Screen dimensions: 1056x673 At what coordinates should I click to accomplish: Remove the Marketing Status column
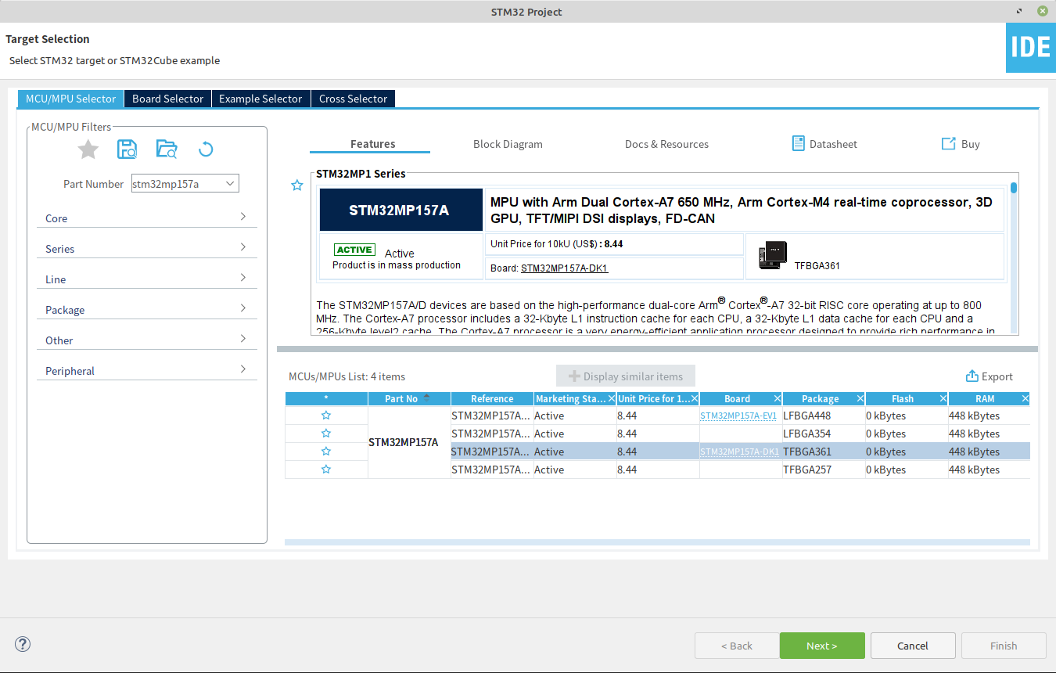point(611,399)
